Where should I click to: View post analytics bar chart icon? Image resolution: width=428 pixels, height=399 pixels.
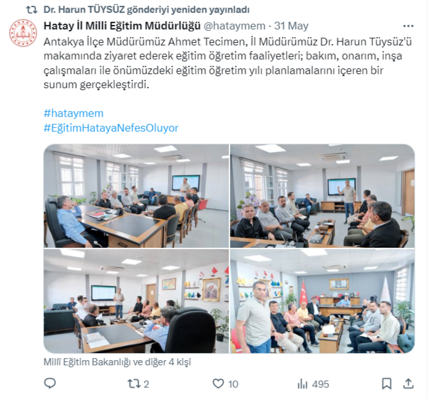(x=303, y=384)
